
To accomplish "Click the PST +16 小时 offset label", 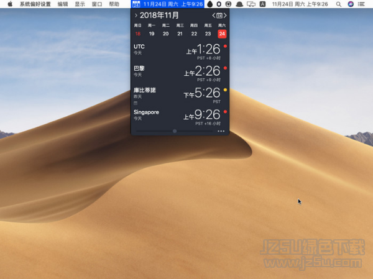I will [x=208, y=124].
